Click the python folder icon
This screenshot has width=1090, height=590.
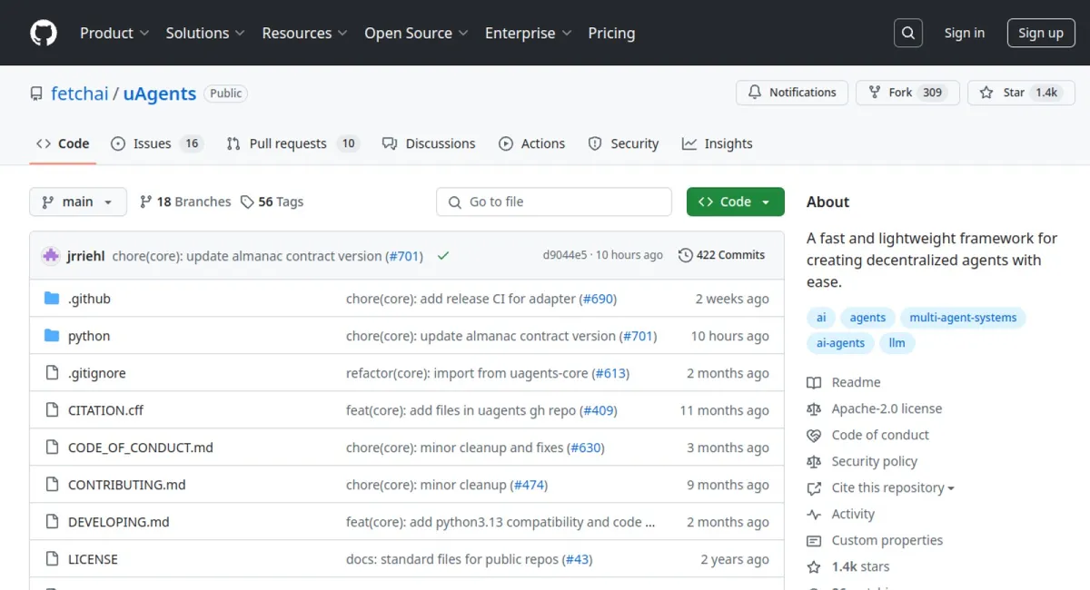(52, 336)
